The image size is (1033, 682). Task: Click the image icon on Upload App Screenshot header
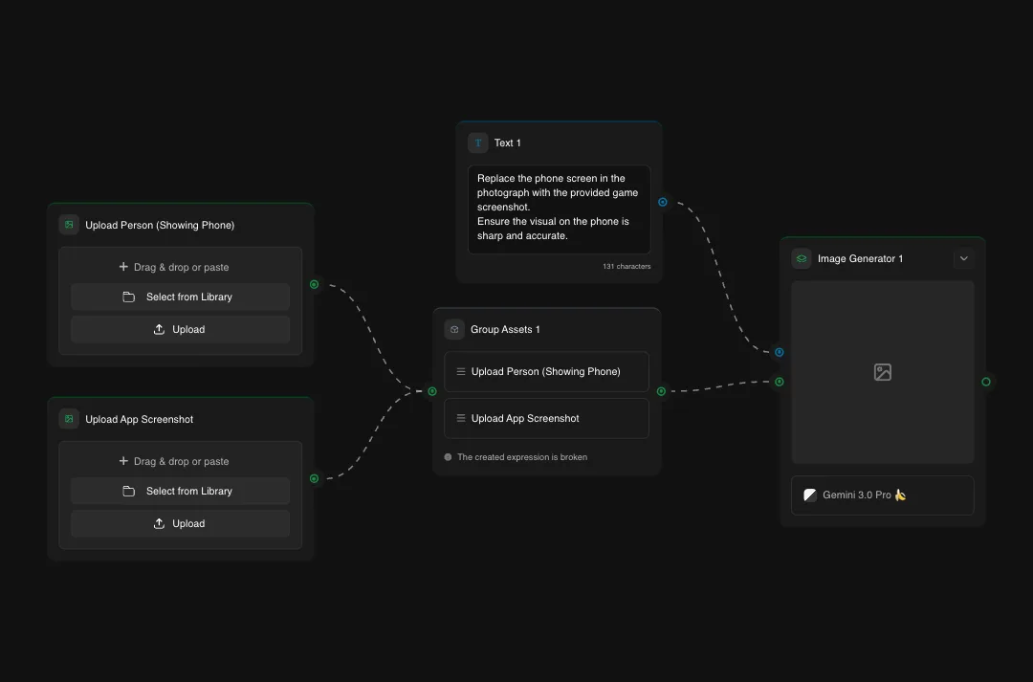[x=68, y=418]
